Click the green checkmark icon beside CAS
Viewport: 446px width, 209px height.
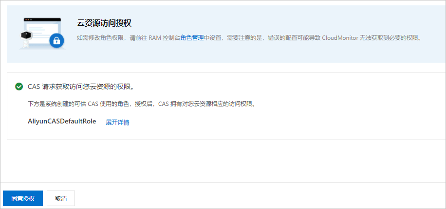click(19, 87)
